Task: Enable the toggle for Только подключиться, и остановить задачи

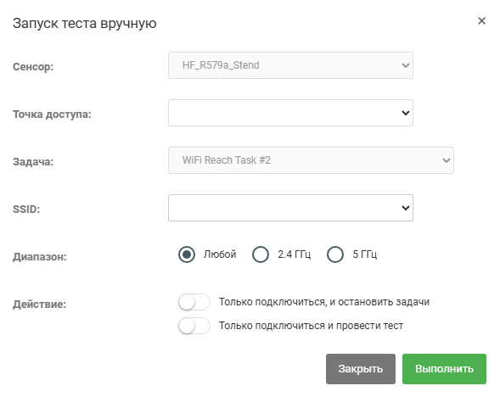Action: point(194,302)
